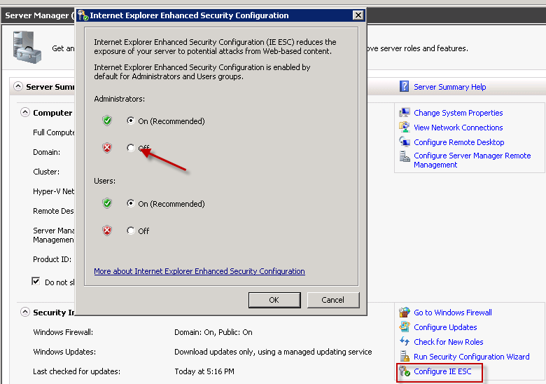
Task: Open Configure Server Manager Remote Management link
Action: pyautogui.click(x=472, y=160)
